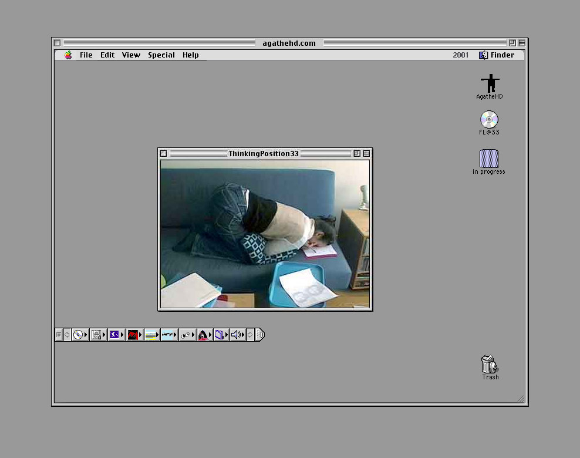Collapse agathehd.com window with windowshade box

pos(522,43)
